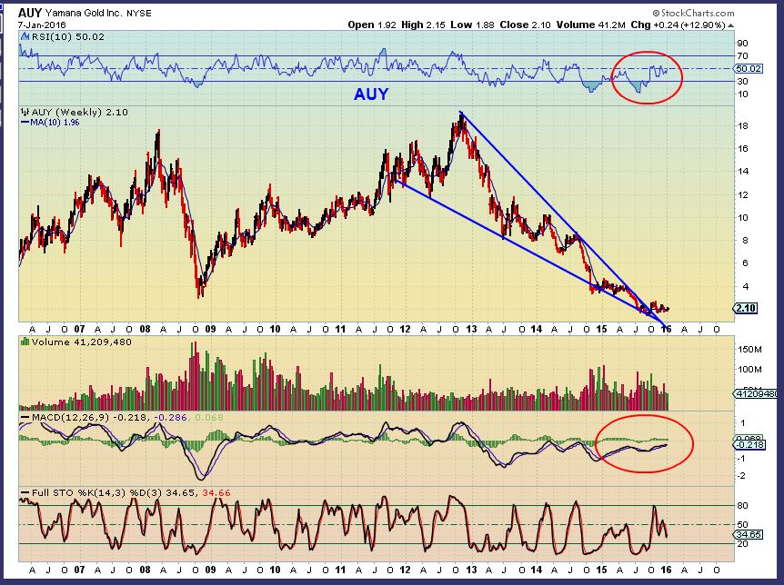784x585 pixels.
Task: Click the 07 year label on the bottom time axis
Action: click(79, 570)
